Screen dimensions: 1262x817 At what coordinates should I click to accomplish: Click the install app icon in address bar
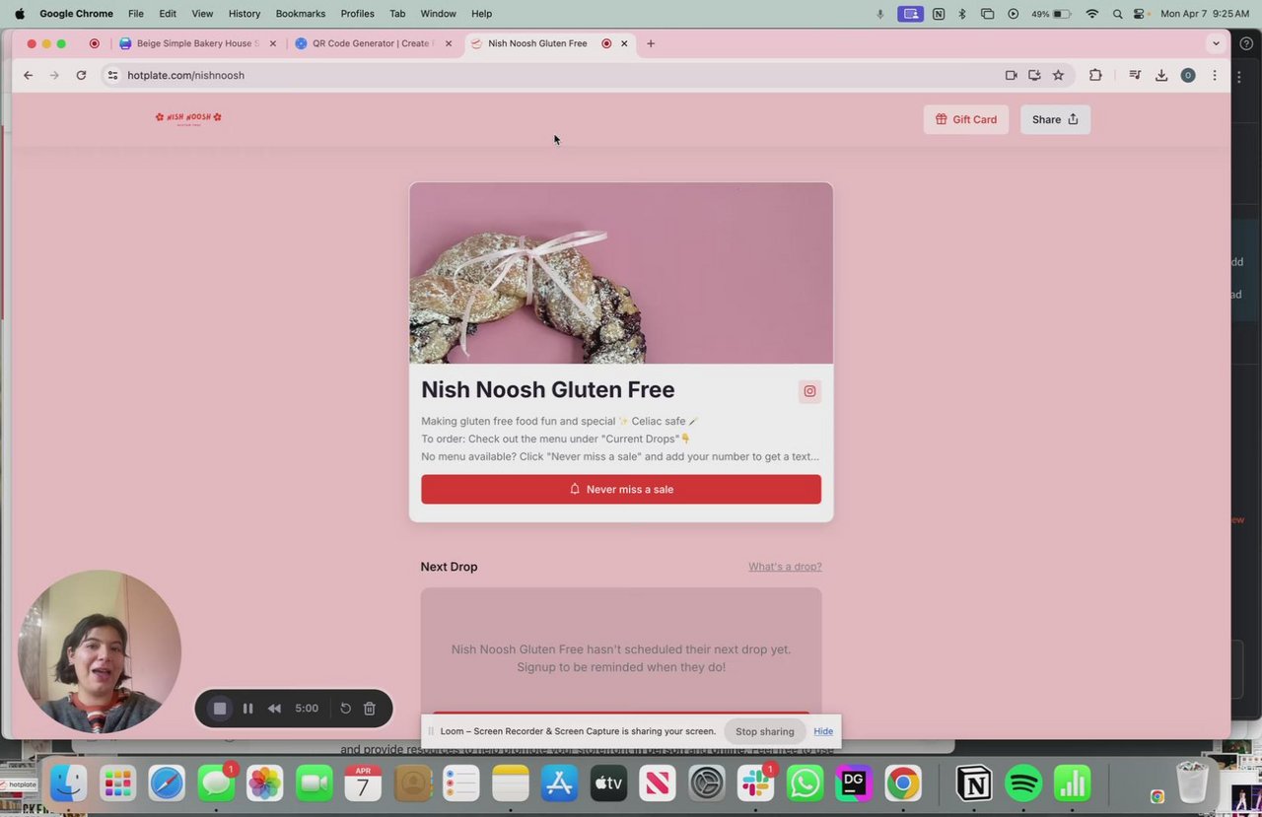coord(1034,75)
